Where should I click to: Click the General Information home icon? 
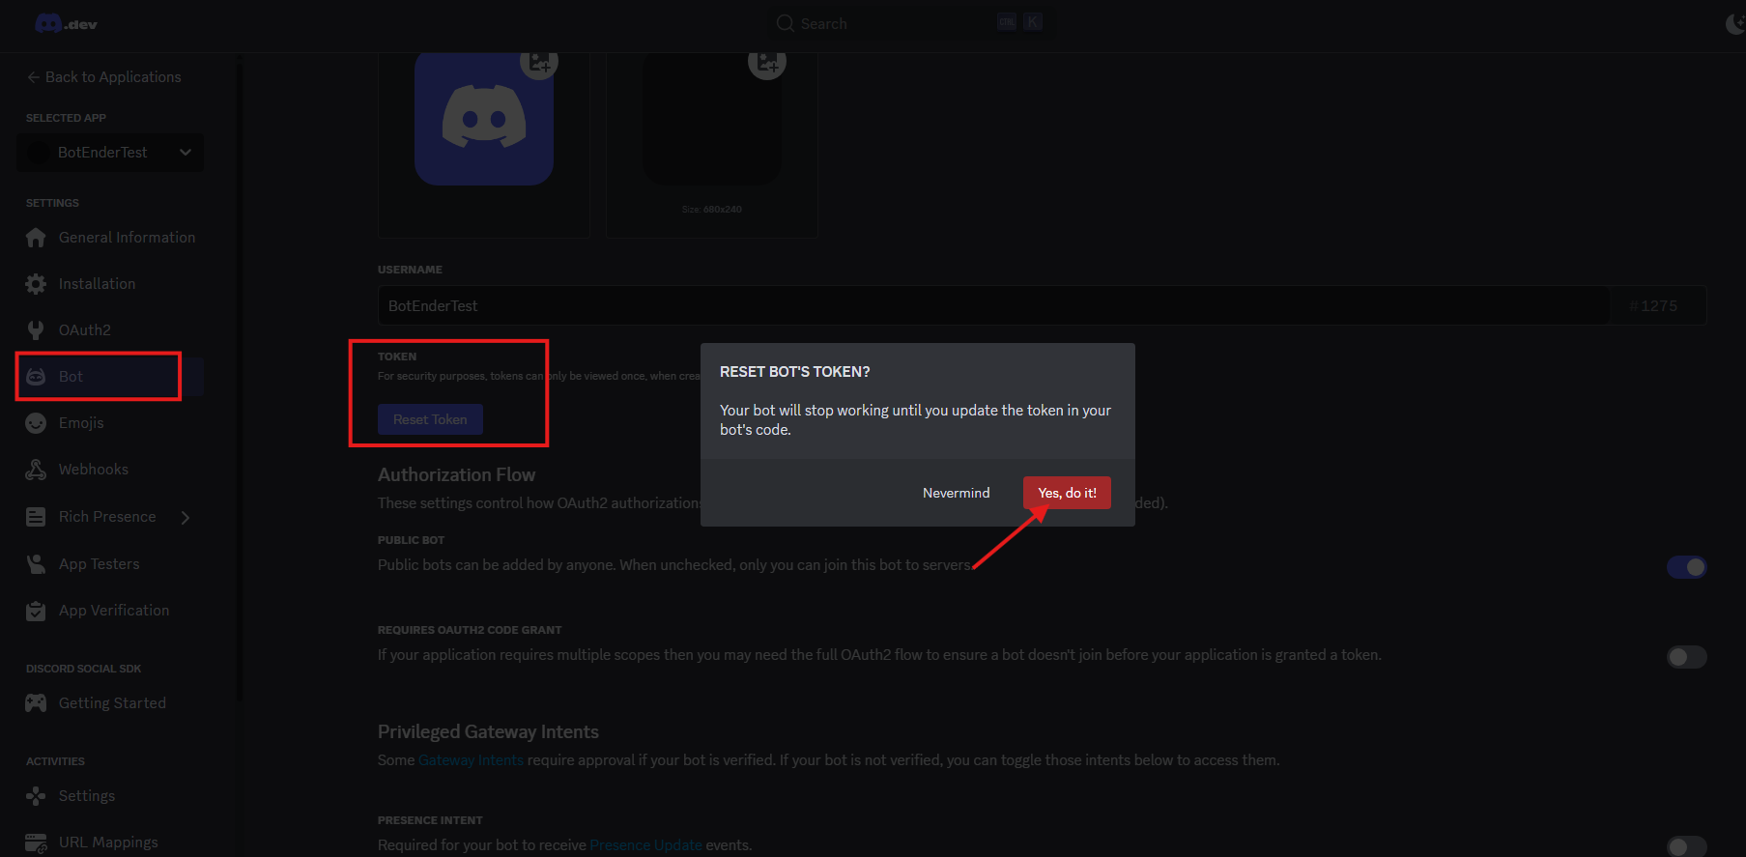36,238
